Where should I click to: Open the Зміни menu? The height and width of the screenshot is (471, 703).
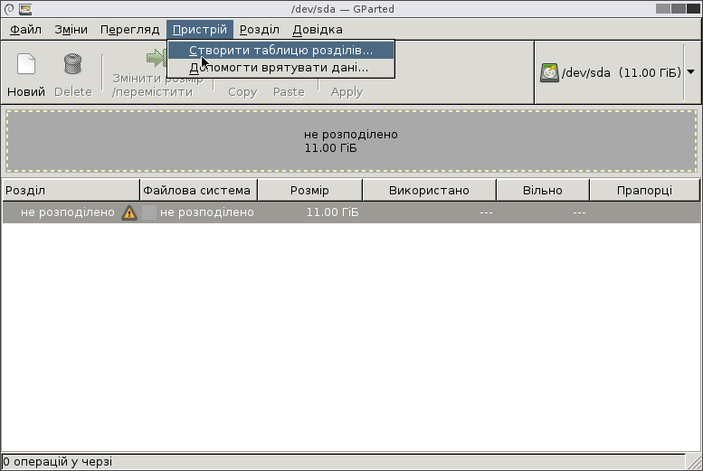pyautogui.click(x=71, y=30)
